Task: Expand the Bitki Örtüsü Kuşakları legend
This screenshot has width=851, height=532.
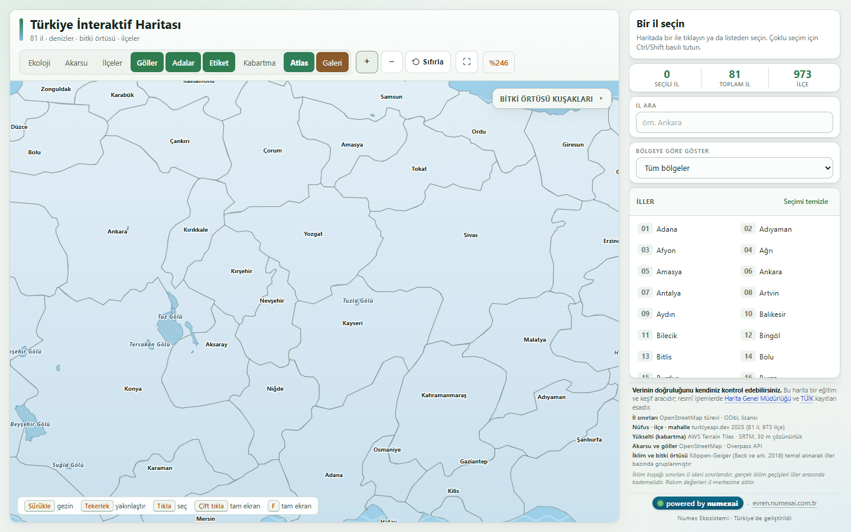Action: 552,99
